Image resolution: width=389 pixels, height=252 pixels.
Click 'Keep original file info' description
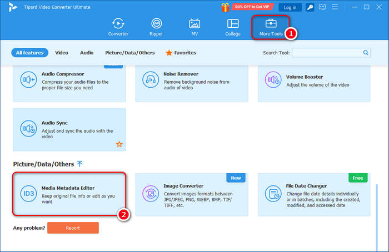tap(78, 199)
